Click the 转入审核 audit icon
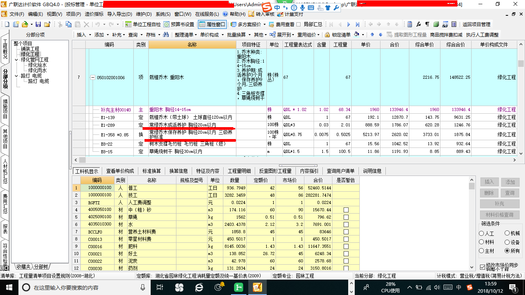The image size is (525, 295). (251, 14)
